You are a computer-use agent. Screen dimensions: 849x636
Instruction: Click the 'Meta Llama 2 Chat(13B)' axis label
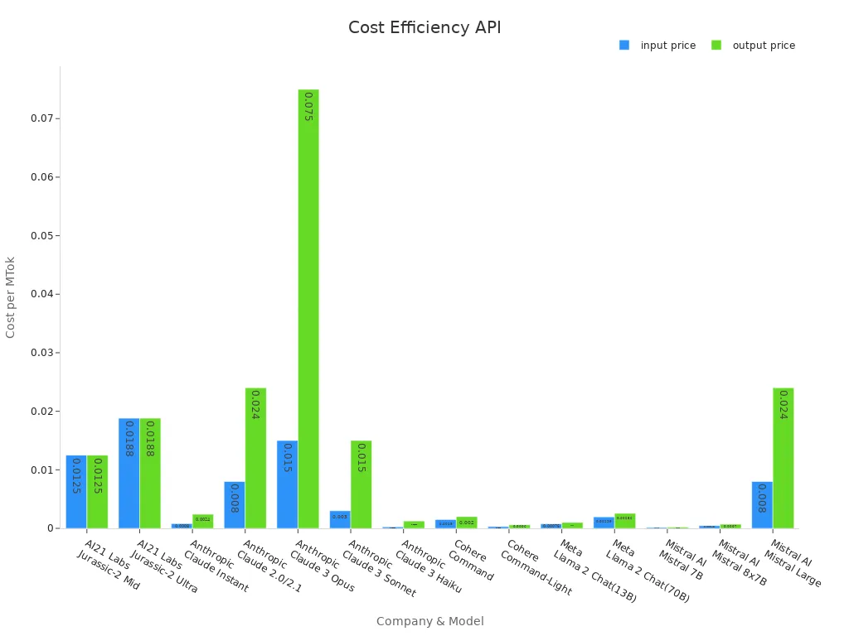coord(594,571)
